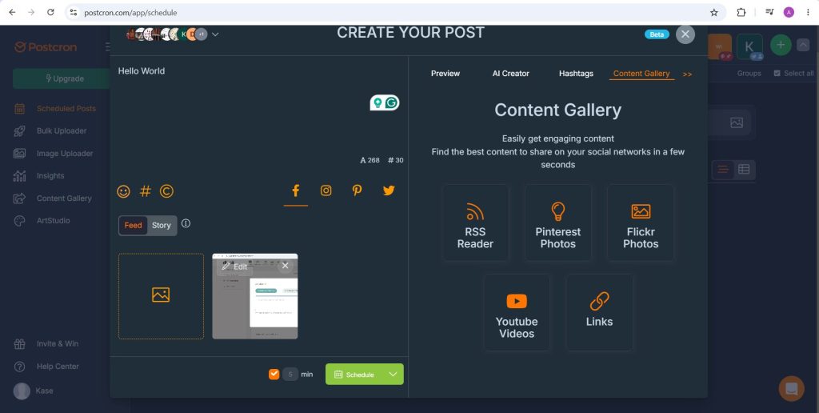Open Pinterest Photos content card
819x413 pixels.
pyautogui.click(x=557, y=223)
